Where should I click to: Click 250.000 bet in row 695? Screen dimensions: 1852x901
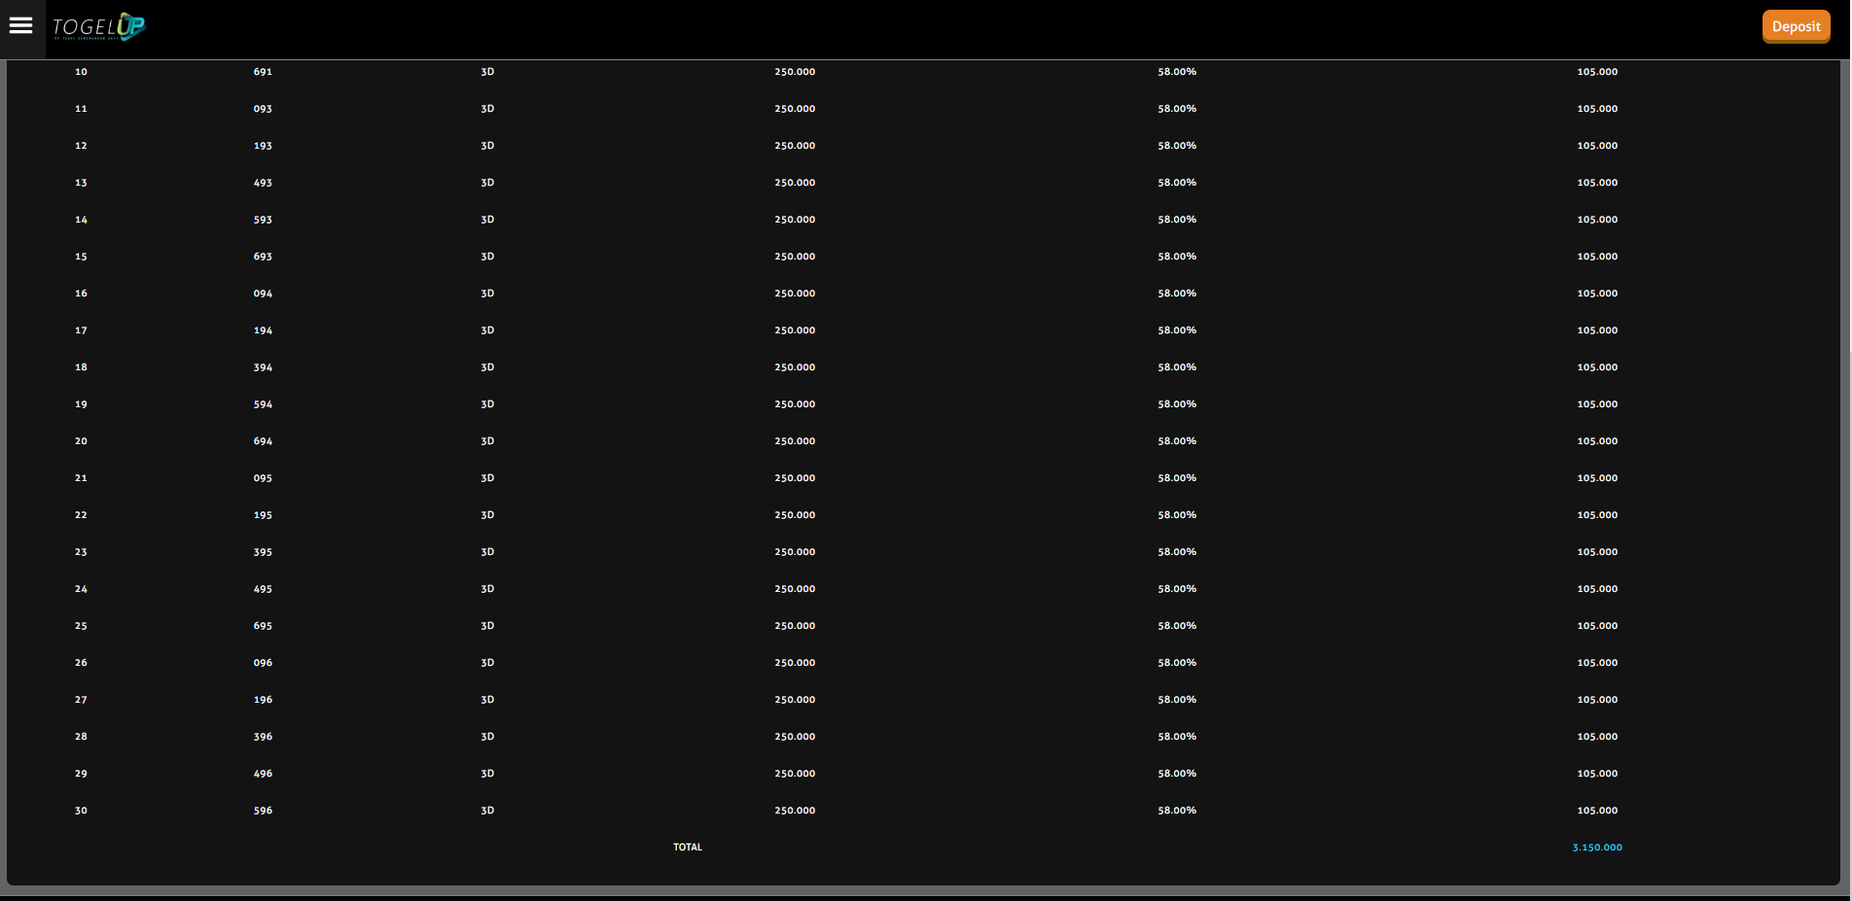pyautogui.click(x=795, y=626)
